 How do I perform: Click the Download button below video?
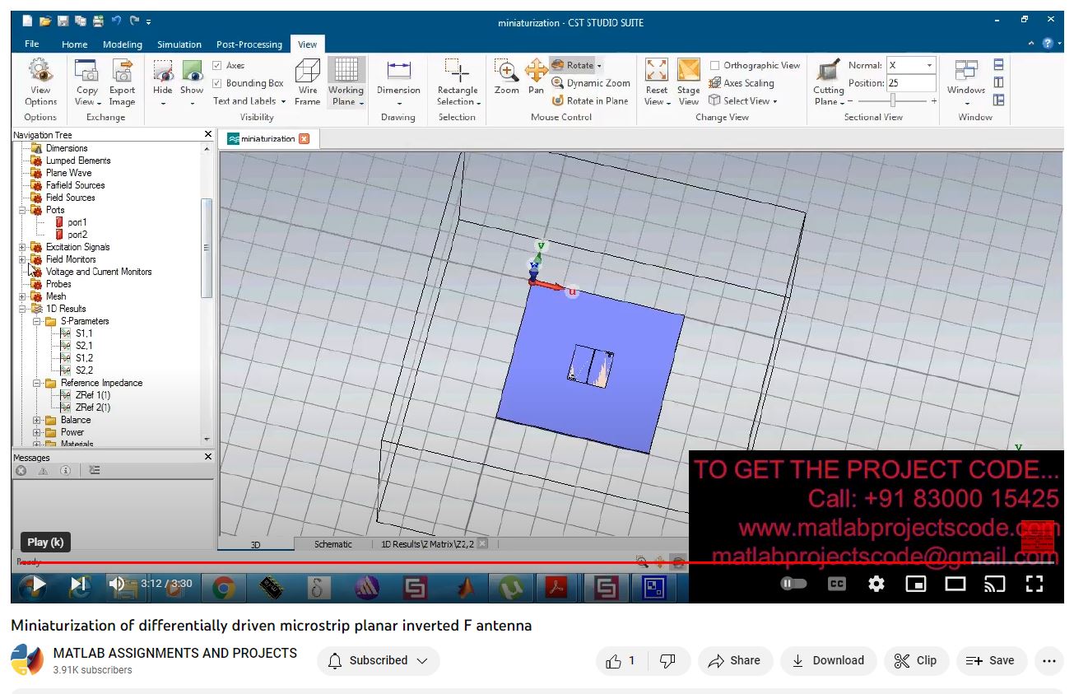pos(828,660)
